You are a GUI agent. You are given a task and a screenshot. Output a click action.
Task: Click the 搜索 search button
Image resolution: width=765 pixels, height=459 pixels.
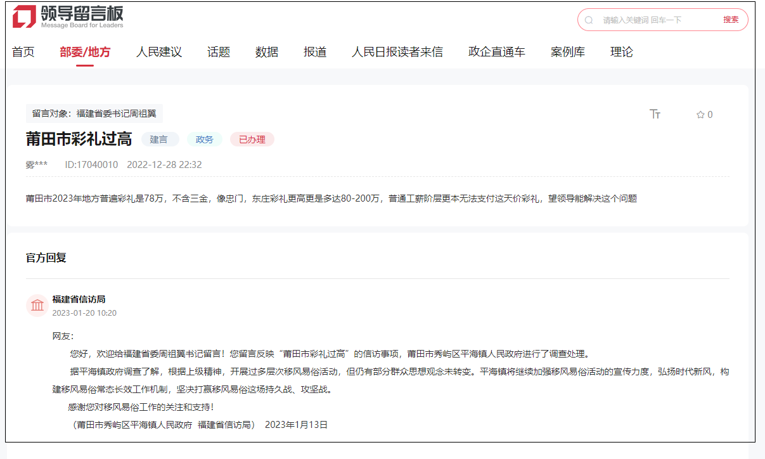click(x=730, y=20)
